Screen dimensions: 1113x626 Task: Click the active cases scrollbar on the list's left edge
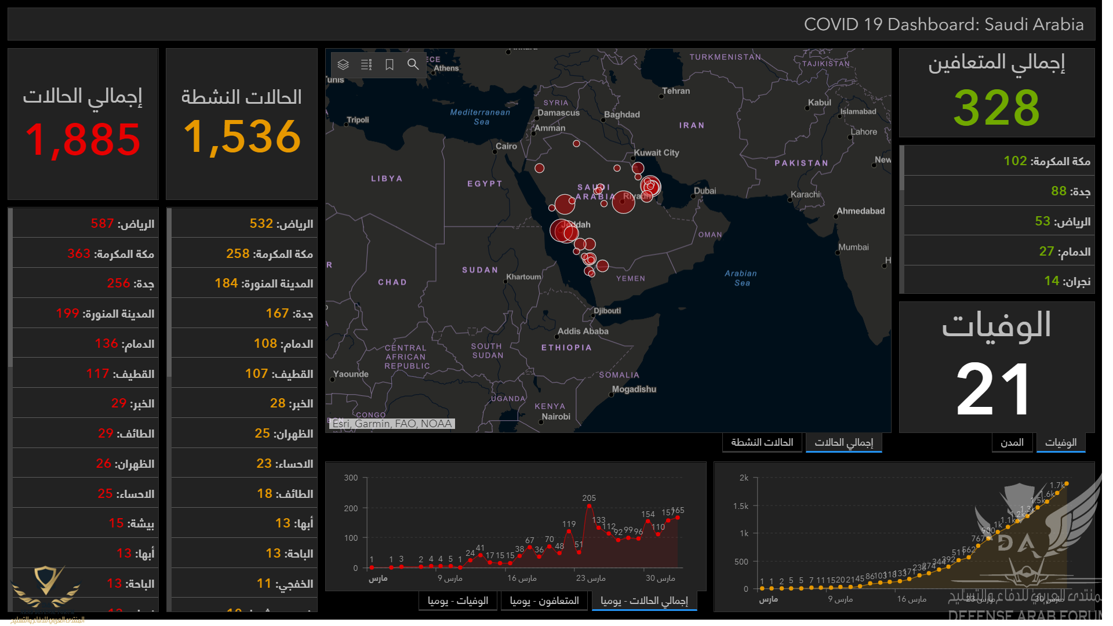coord(169,292)
